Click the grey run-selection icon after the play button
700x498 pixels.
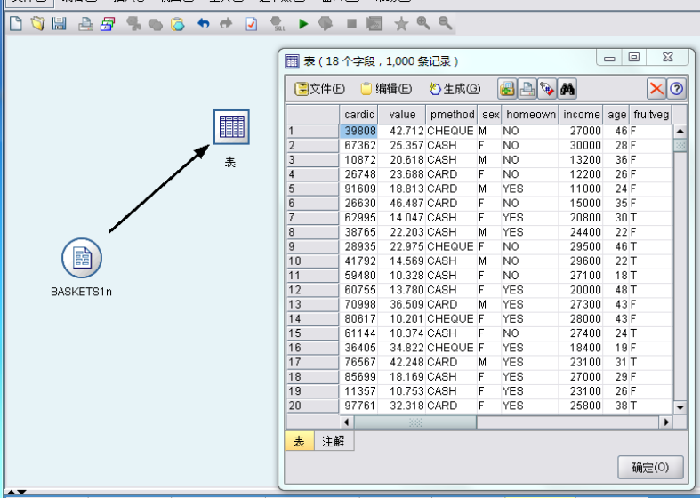326,23
